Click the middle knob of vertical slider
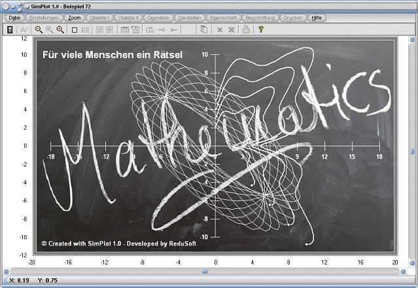The height and width of the screenshot is (288, 418). (x=412, y=152)
